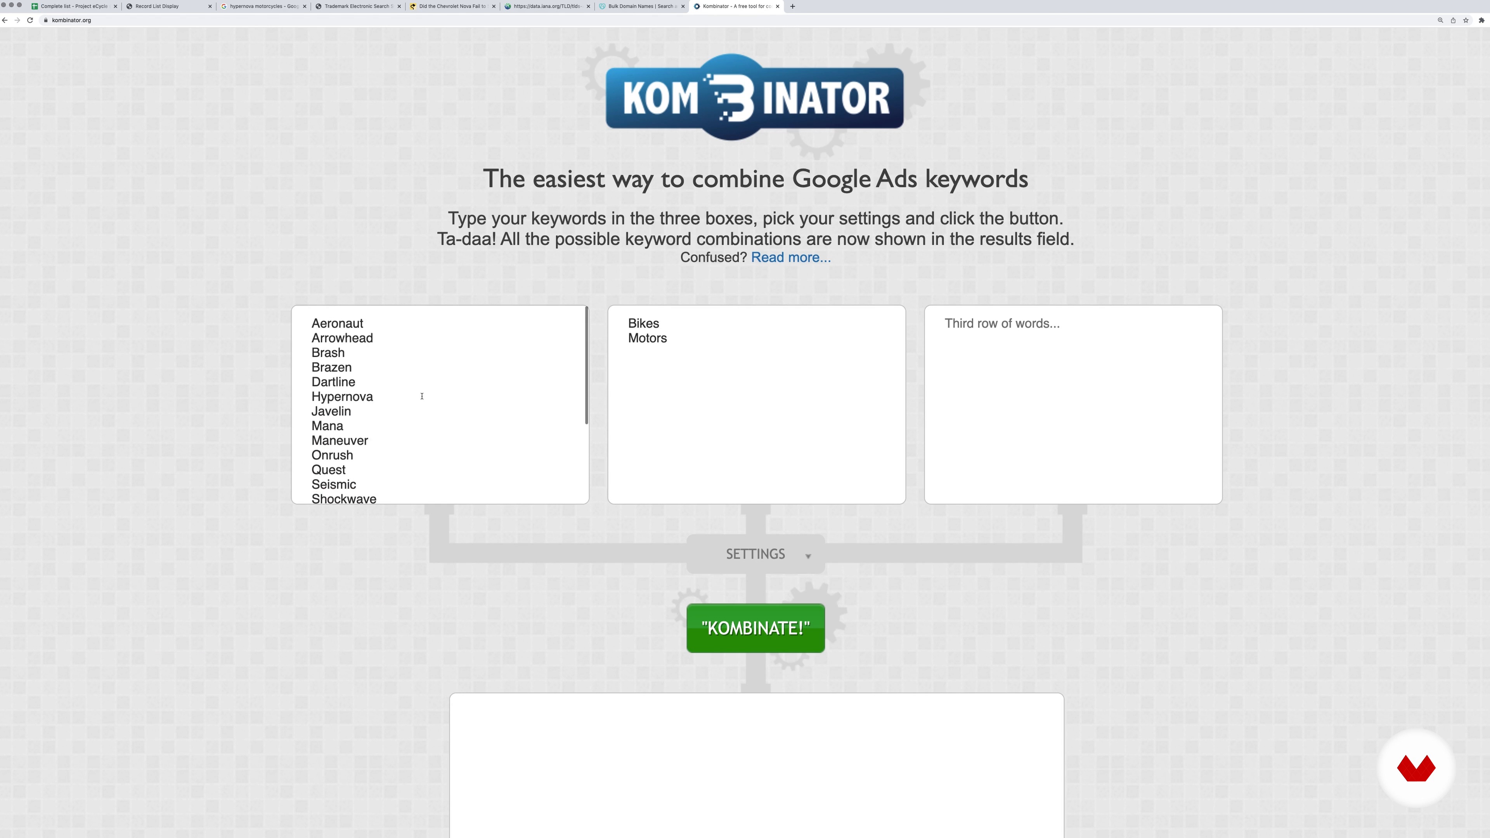
Task: Click the green "KOMBINATE!" button
Action: coord(755,628)
